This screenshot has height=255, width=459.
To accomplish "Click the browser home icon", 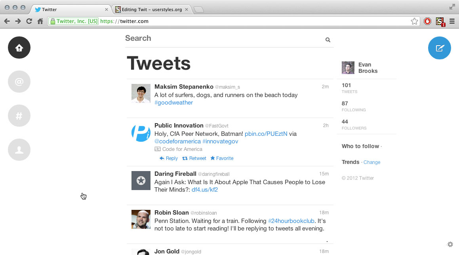I will point(40,21).
